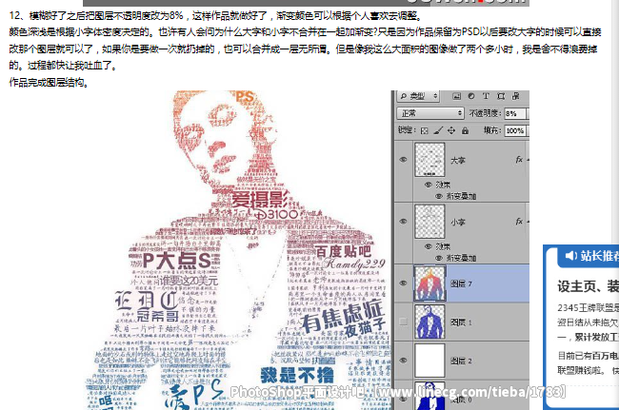The width and height of the screenshot is (619, 410).
Task: Click lock image pixels brush icon
Action: tap(438, 130)
